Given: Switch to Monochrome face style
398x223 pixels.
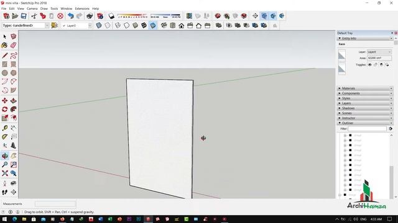Looking at the screenshot, I should [x=153, y=25].
